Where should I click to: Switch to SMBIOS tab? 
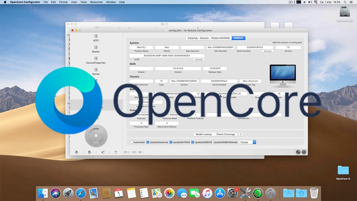(x=238, y=38)
